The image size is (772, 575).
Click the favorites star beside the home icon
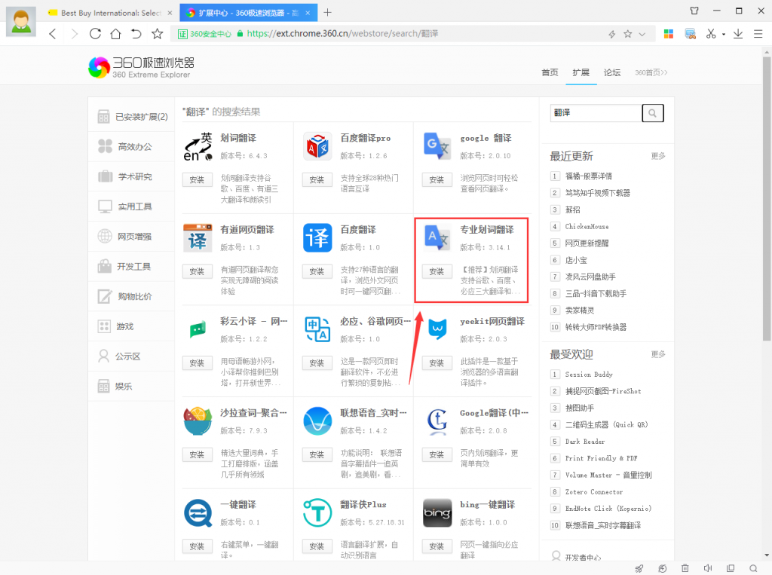pos(157,33)
